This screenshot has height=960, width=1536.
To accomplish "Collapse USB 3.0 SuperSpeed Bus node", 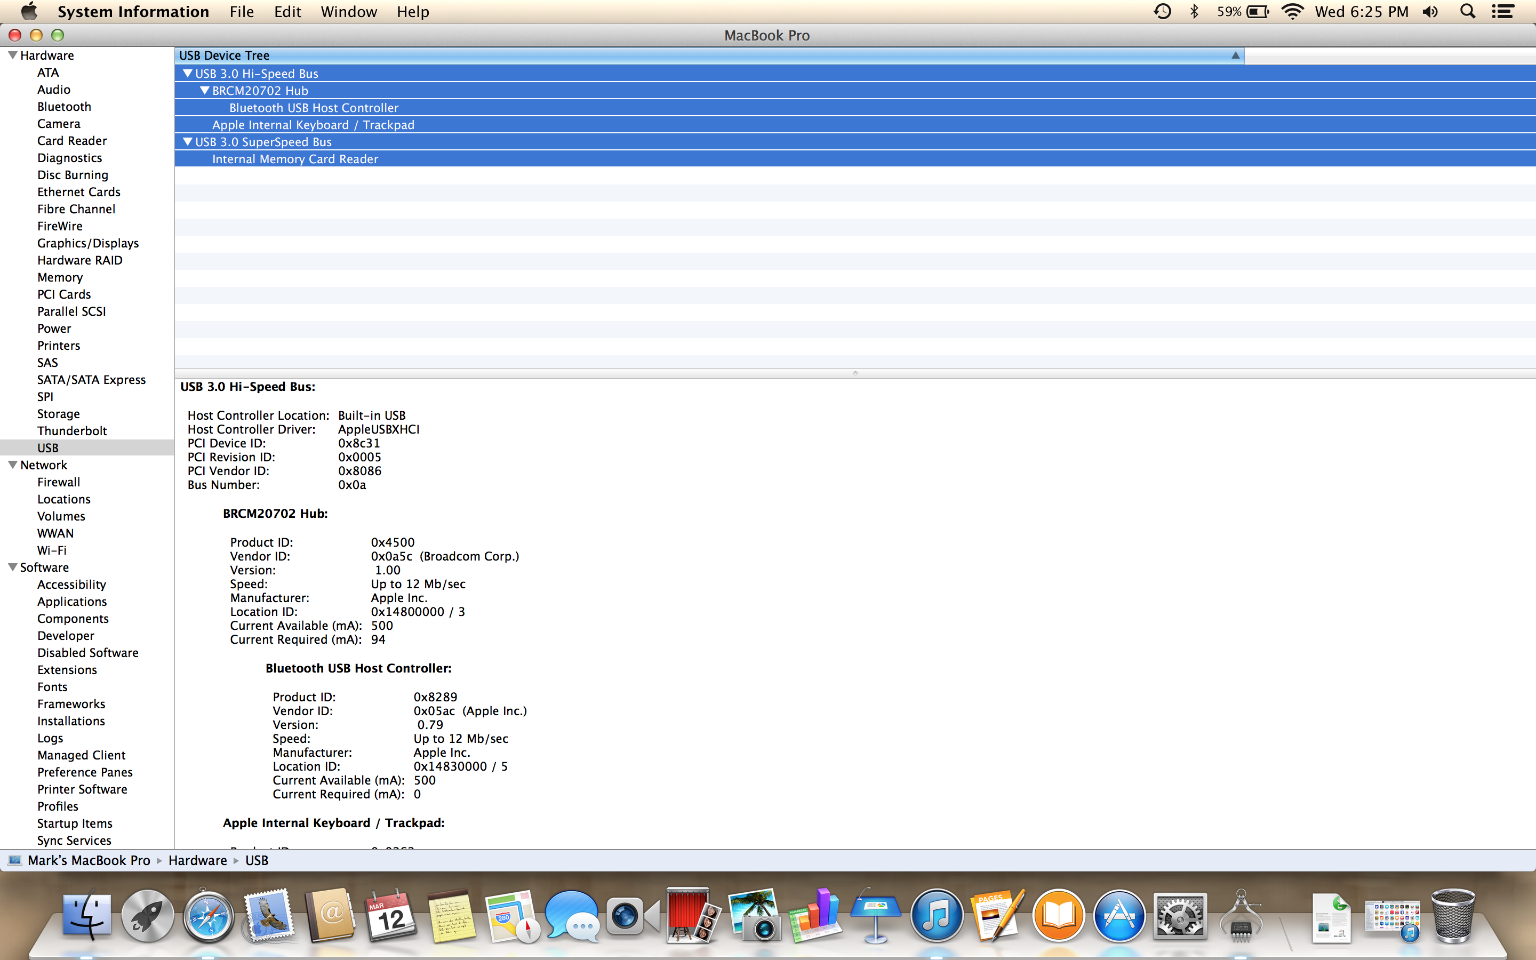I will (187, 142).
